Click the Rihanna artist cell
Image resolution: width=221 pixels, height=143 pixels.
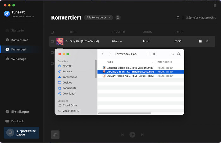pos(116,41)
